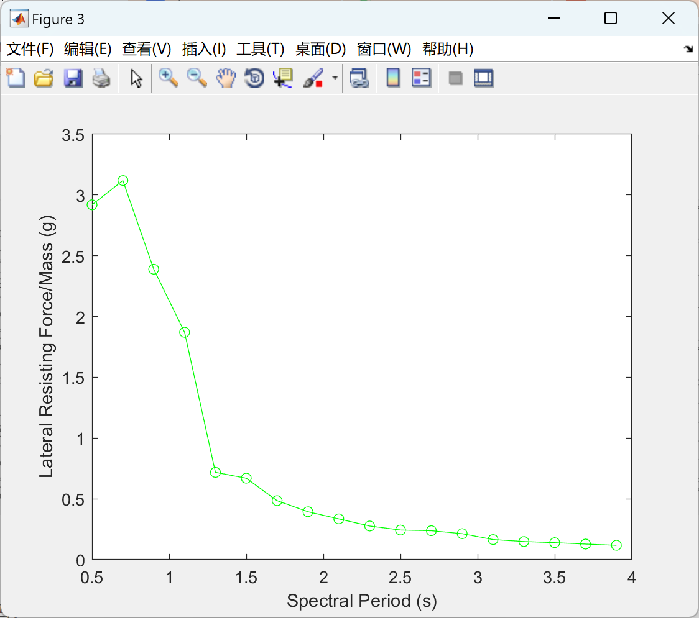Viewport: 699px width, 618px height.
Task: Click Show Plot Tools and Dock icon
Action: click(x=483, y=78)
